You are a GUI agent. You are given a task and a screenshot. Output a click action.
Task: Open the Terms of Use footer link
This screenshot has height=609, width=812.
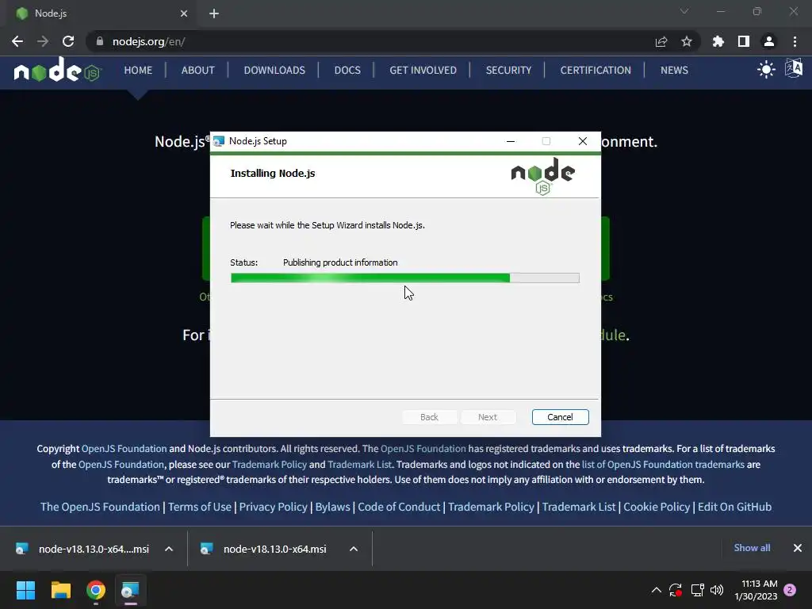pyautogui.click(x=199, y=507)
